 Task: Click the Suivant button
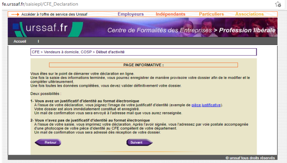140,142
